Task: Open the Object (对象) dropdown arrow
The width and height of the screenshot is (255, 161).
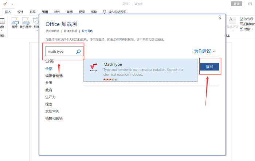Action: pyautogui.click(x=252, y=29)
